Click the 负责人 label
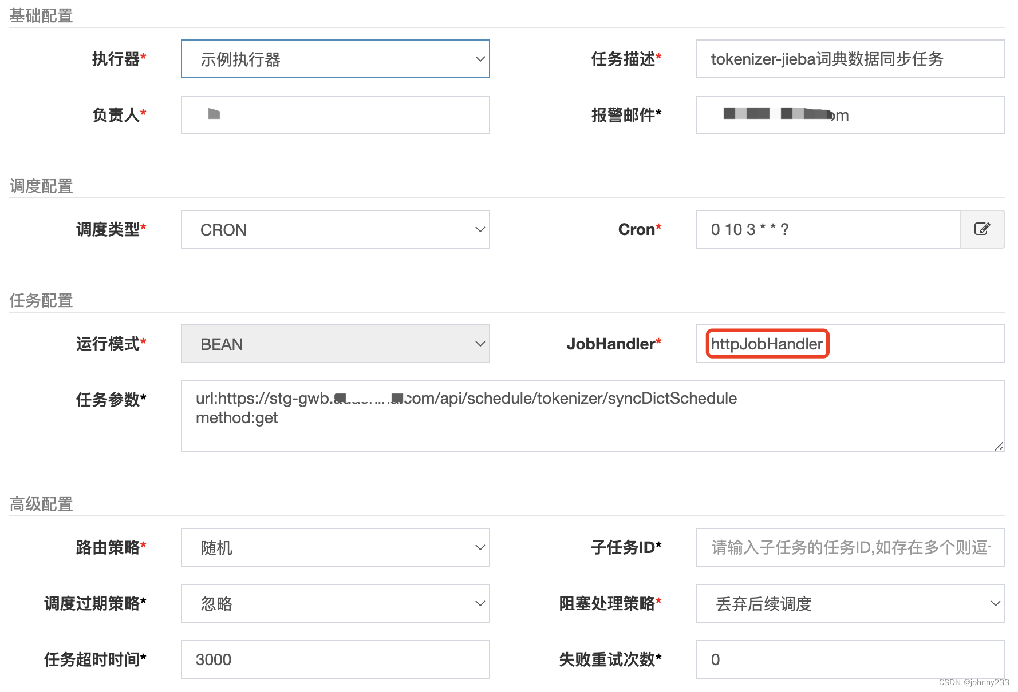1018x692 pixels. [119, 115]
